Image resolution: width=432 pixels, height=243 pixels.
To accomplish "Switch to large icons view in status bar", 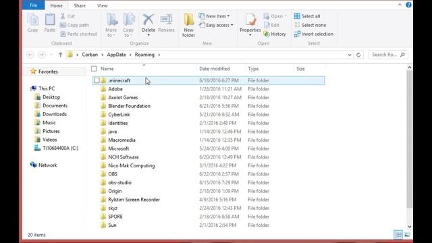I will point(407,234).
